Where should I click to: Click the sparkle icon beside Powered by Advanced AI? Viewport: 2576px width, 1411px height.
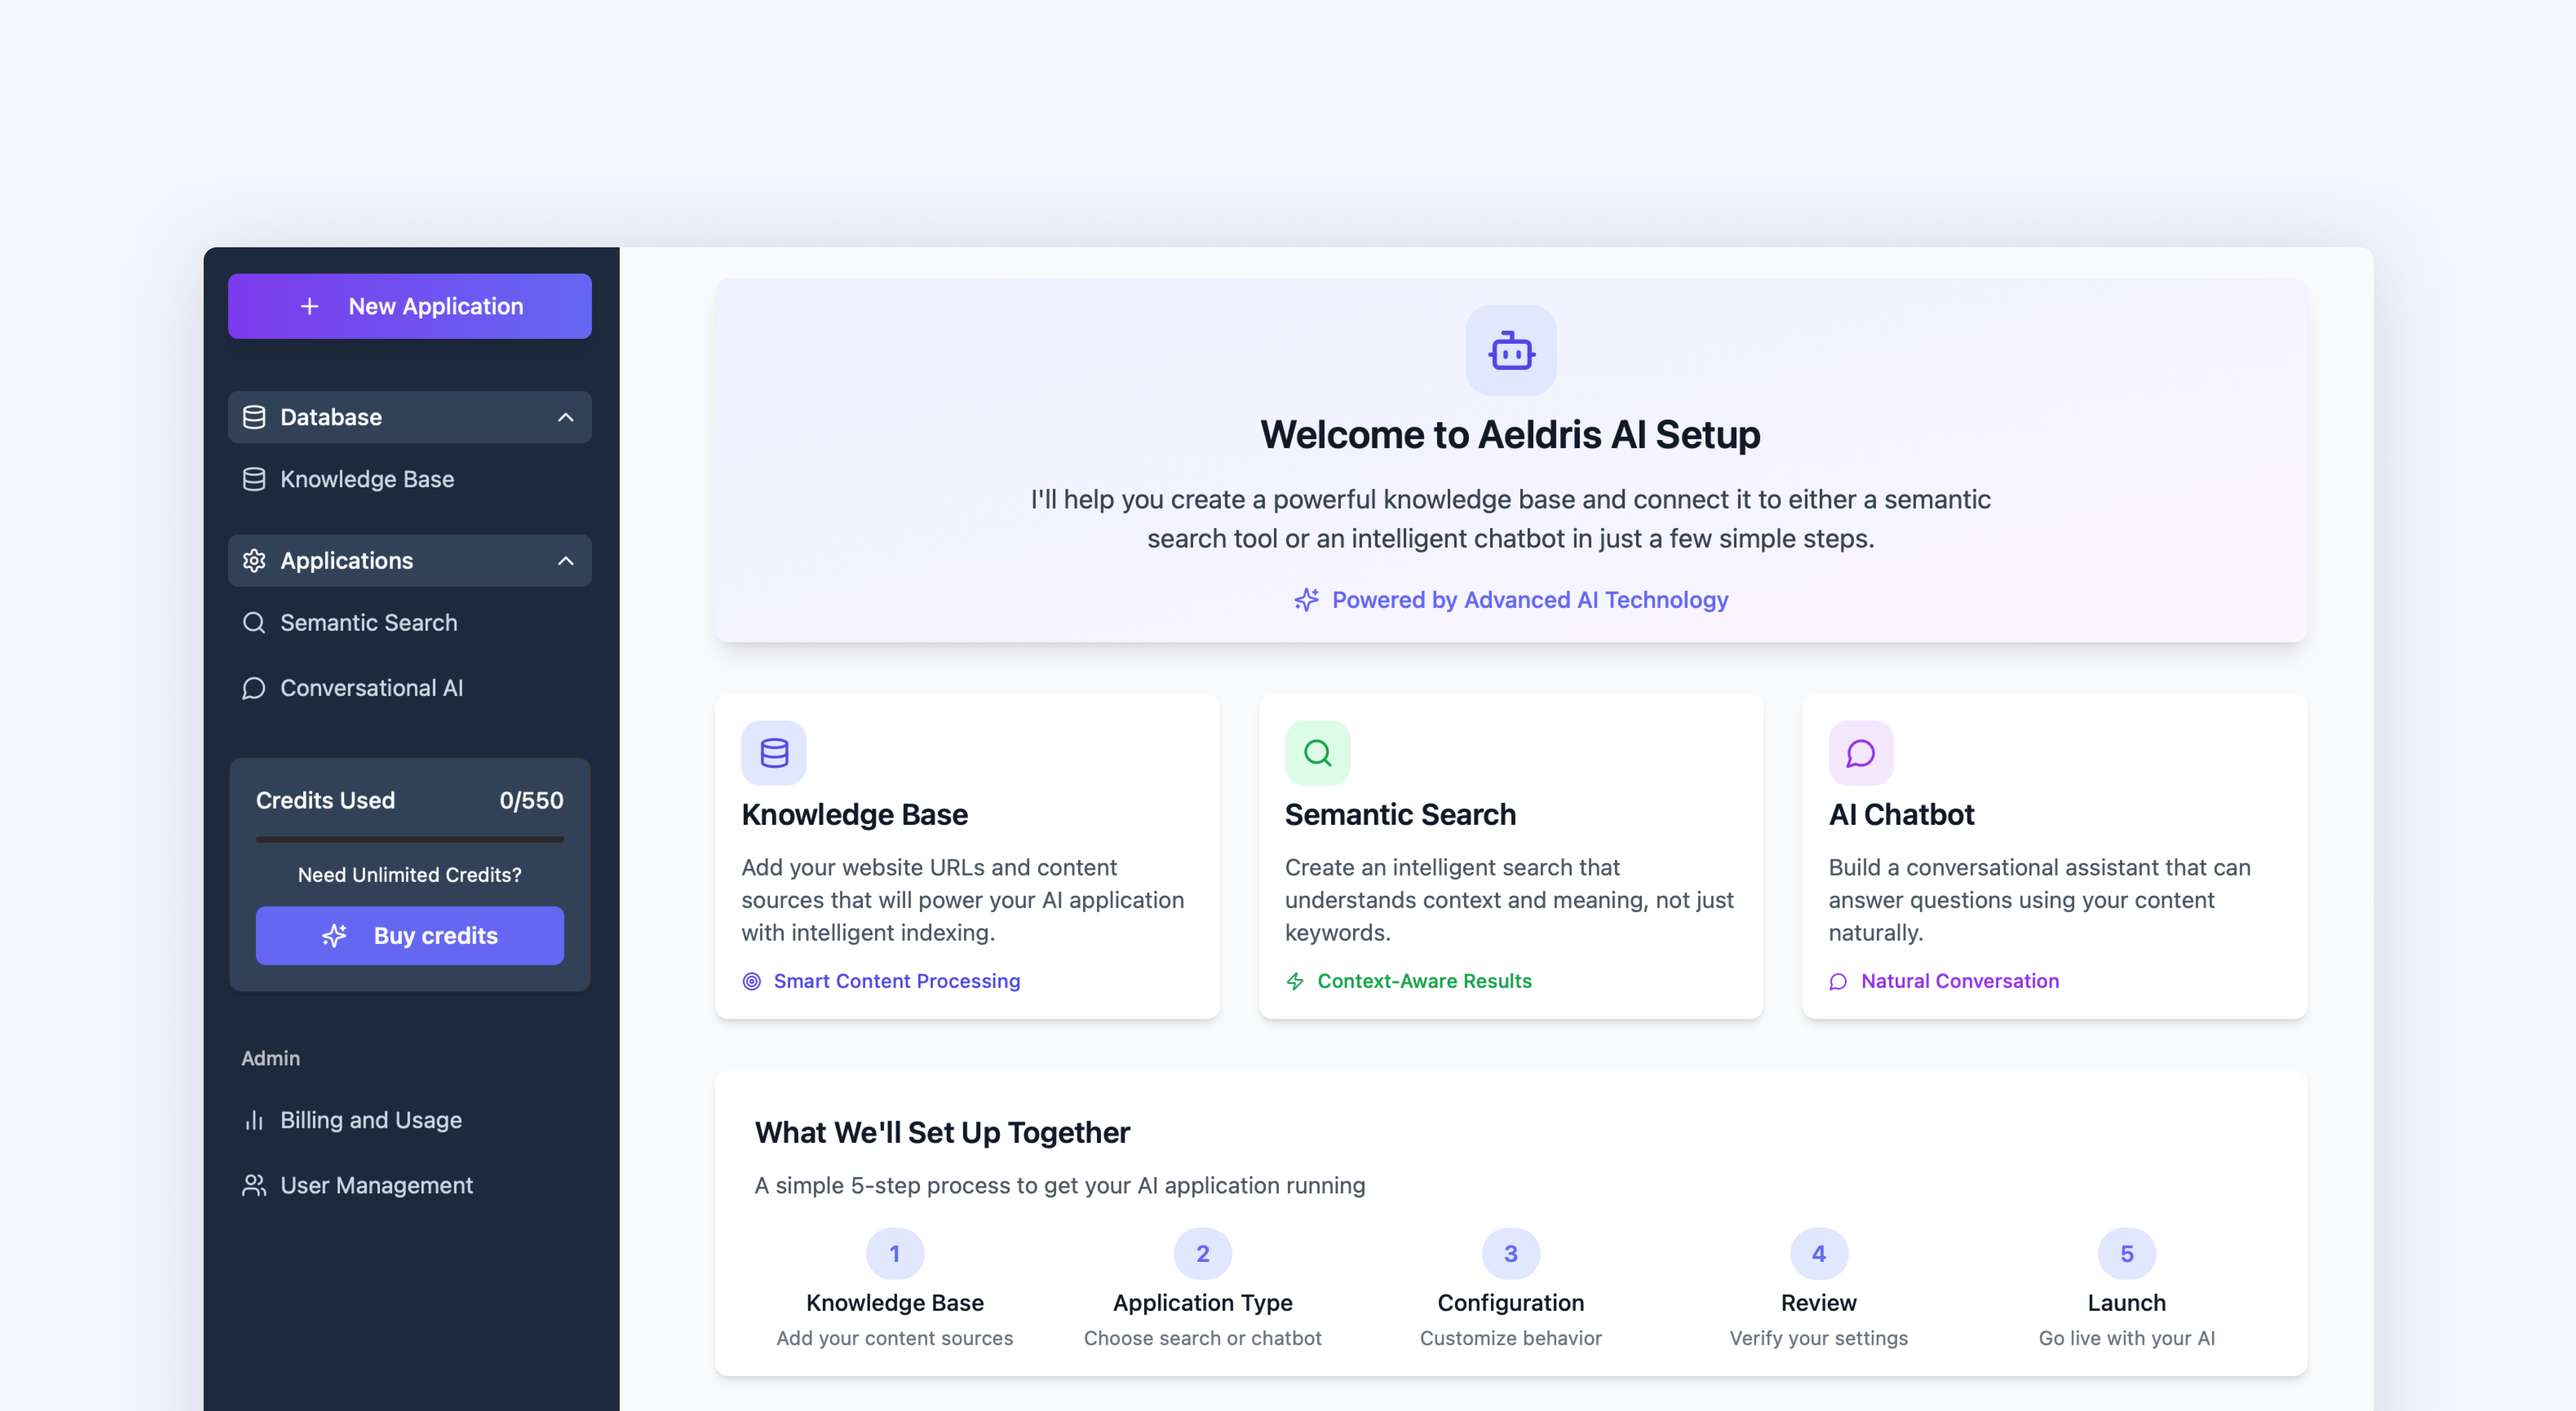coord(1306,600)
